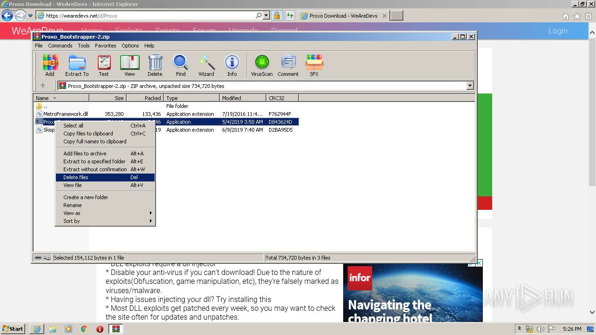Show archive Info
The image size is (596, 335).
232,65
